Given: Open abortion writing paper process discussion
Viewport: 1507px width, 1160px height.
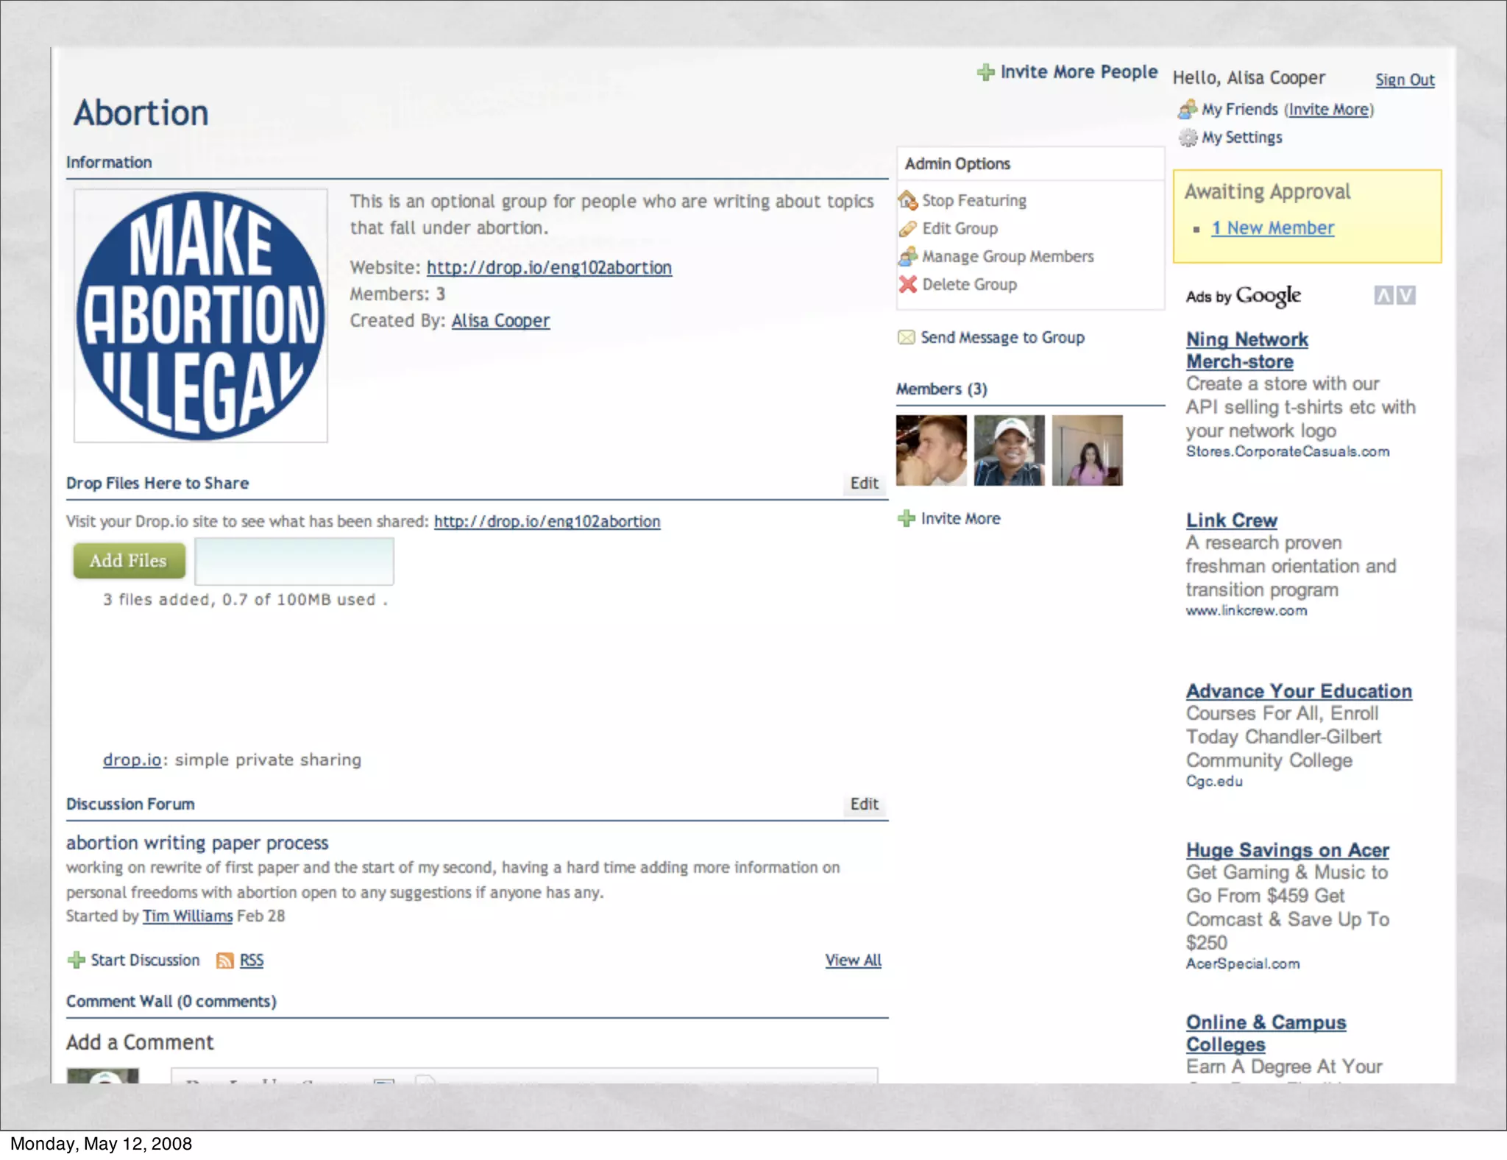Looking at the screenshot, I should tap(197, 843).
